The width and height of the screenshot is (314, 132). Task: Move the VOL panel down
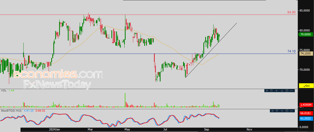[282, 91]
